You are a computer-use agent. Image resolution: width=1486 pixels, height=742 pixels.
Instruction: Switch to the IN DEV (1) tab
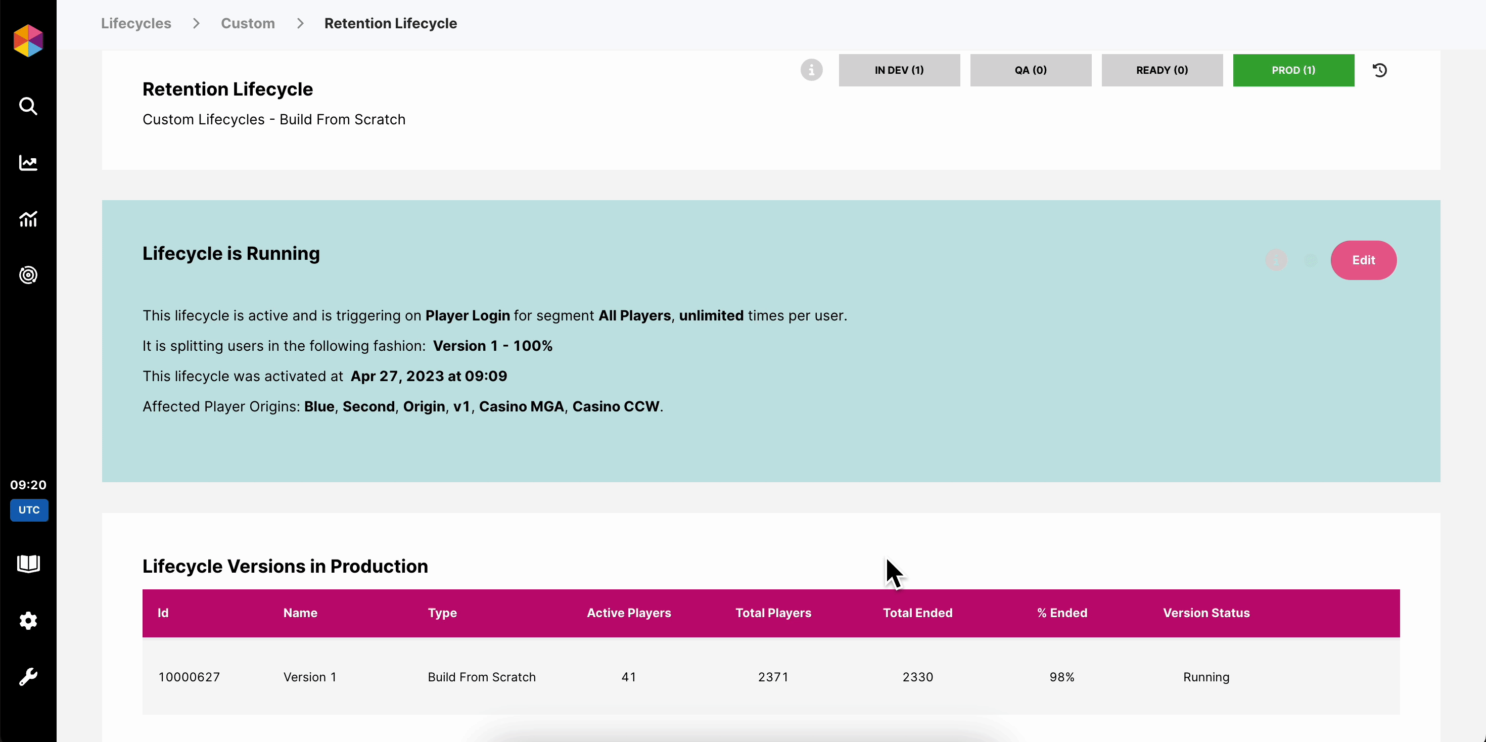pyautogui.click(x=899, y=70)
